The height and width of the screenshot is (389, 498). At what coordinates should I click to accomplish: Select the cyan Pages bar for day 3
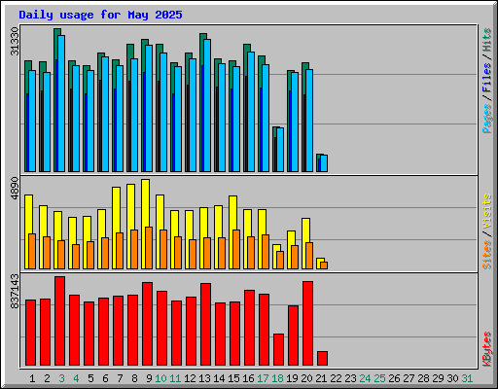(x=61, y=103)
